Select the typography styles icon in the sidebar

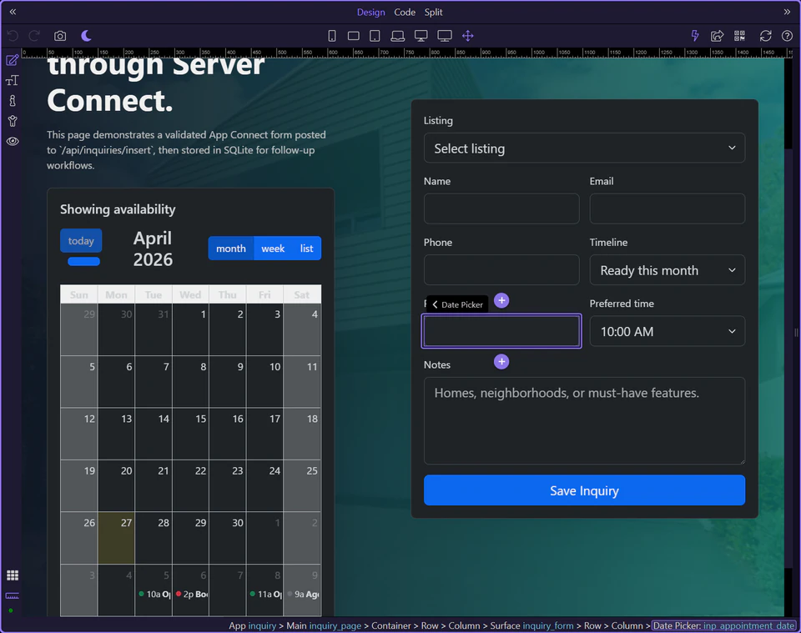[x=13, y=80]
